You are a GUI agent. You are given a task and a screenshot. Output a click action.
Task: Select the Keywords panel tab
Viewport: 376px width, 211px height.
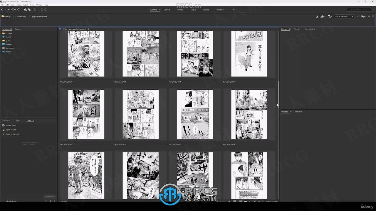coord(298,112)
